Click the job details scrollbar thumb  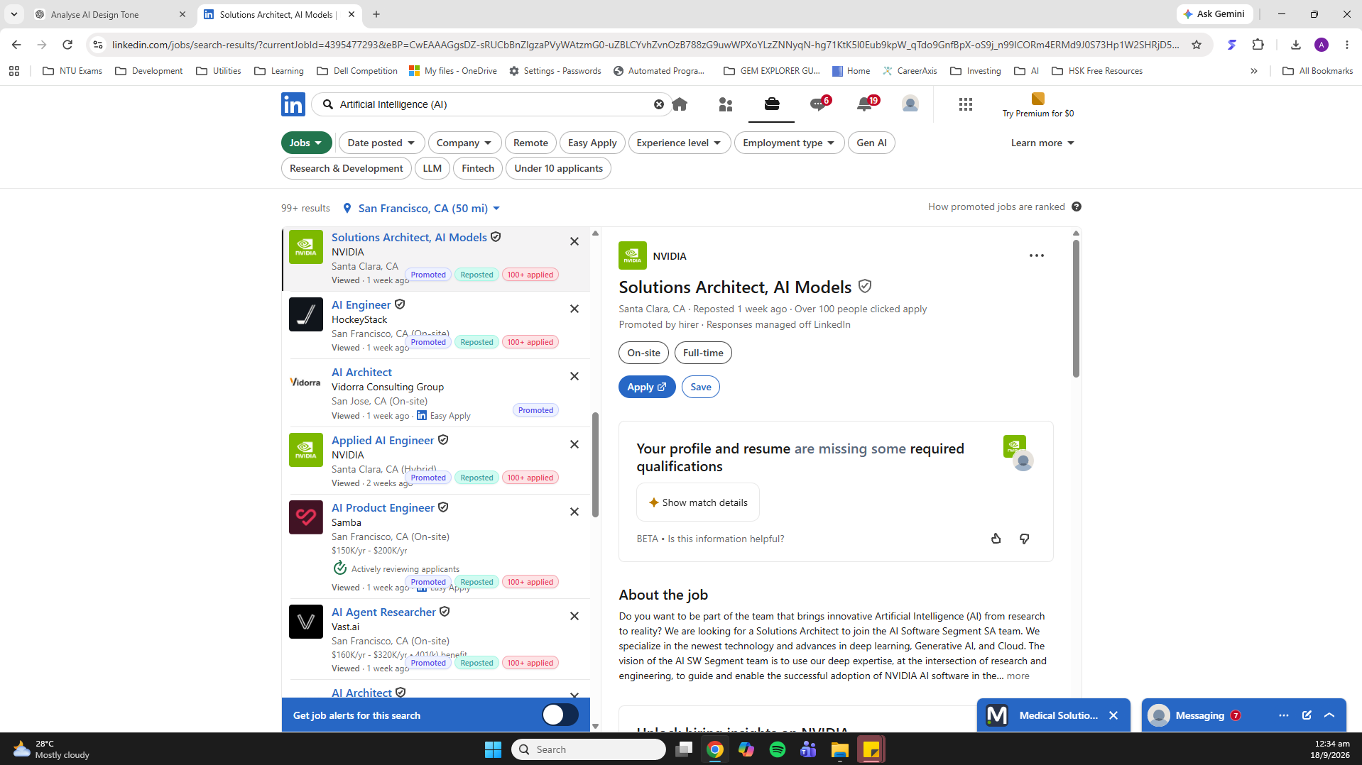[x=1076, y=309]
